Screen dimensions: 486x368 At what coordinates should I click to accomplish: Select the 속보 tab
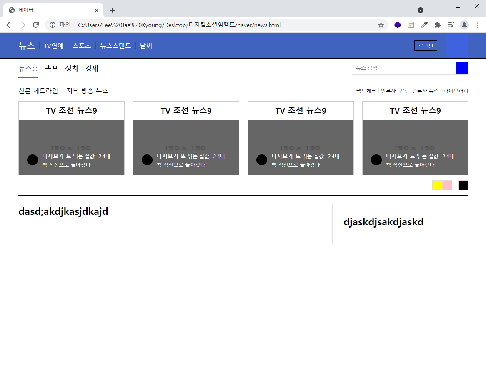click(x=51, y=68)
